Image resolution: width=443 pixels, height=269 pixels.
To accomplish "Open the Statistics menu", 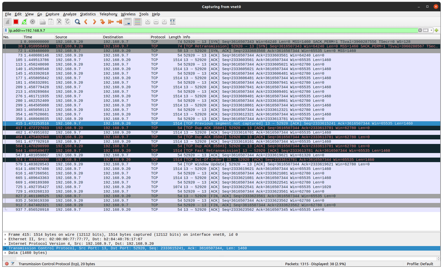I will pyautogui.click(x=88, y=14).
